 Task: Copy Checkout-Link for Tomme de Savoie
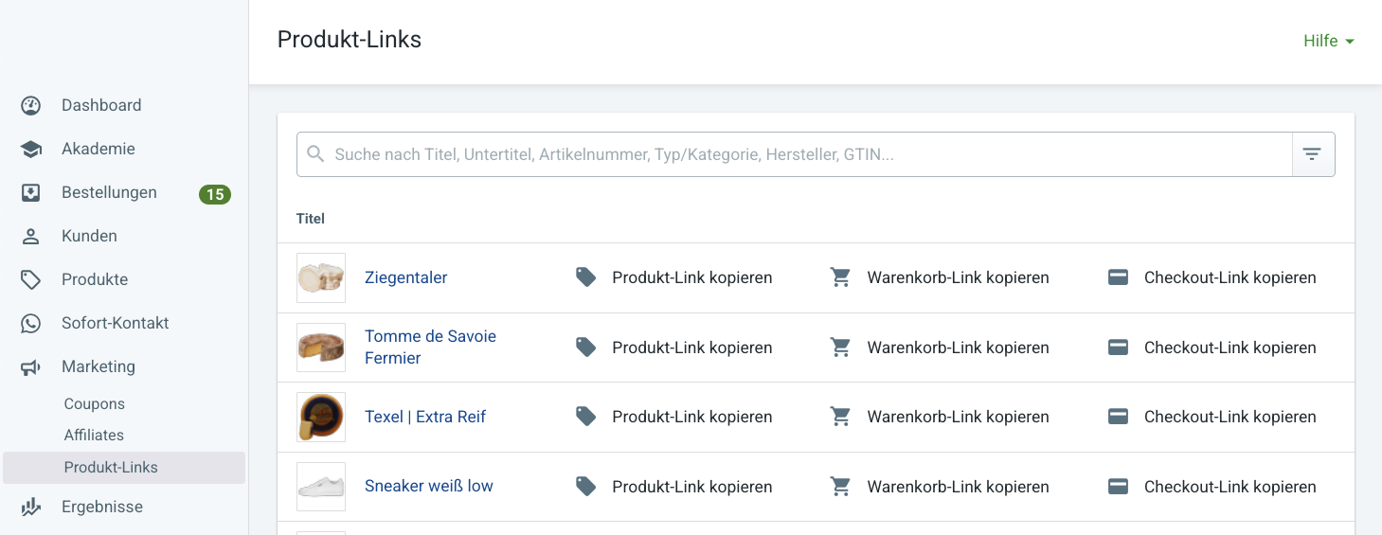pyautogui.click(x=1230, y=348)
